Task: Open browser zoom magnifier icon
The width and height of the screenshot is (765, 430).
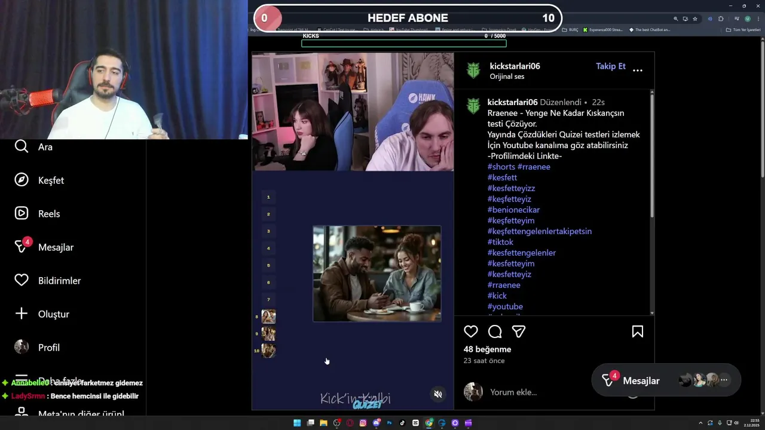Action: 676,19
